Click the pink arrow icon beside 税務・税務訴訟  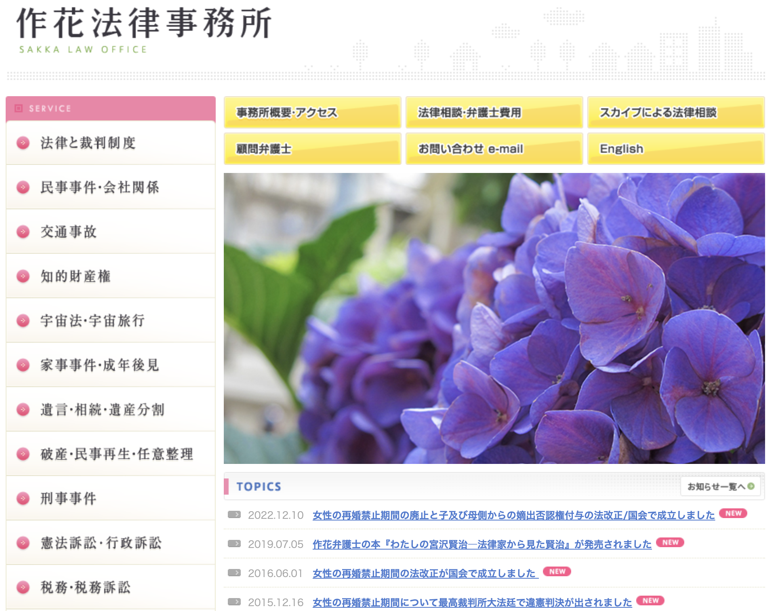click(23, 588)
